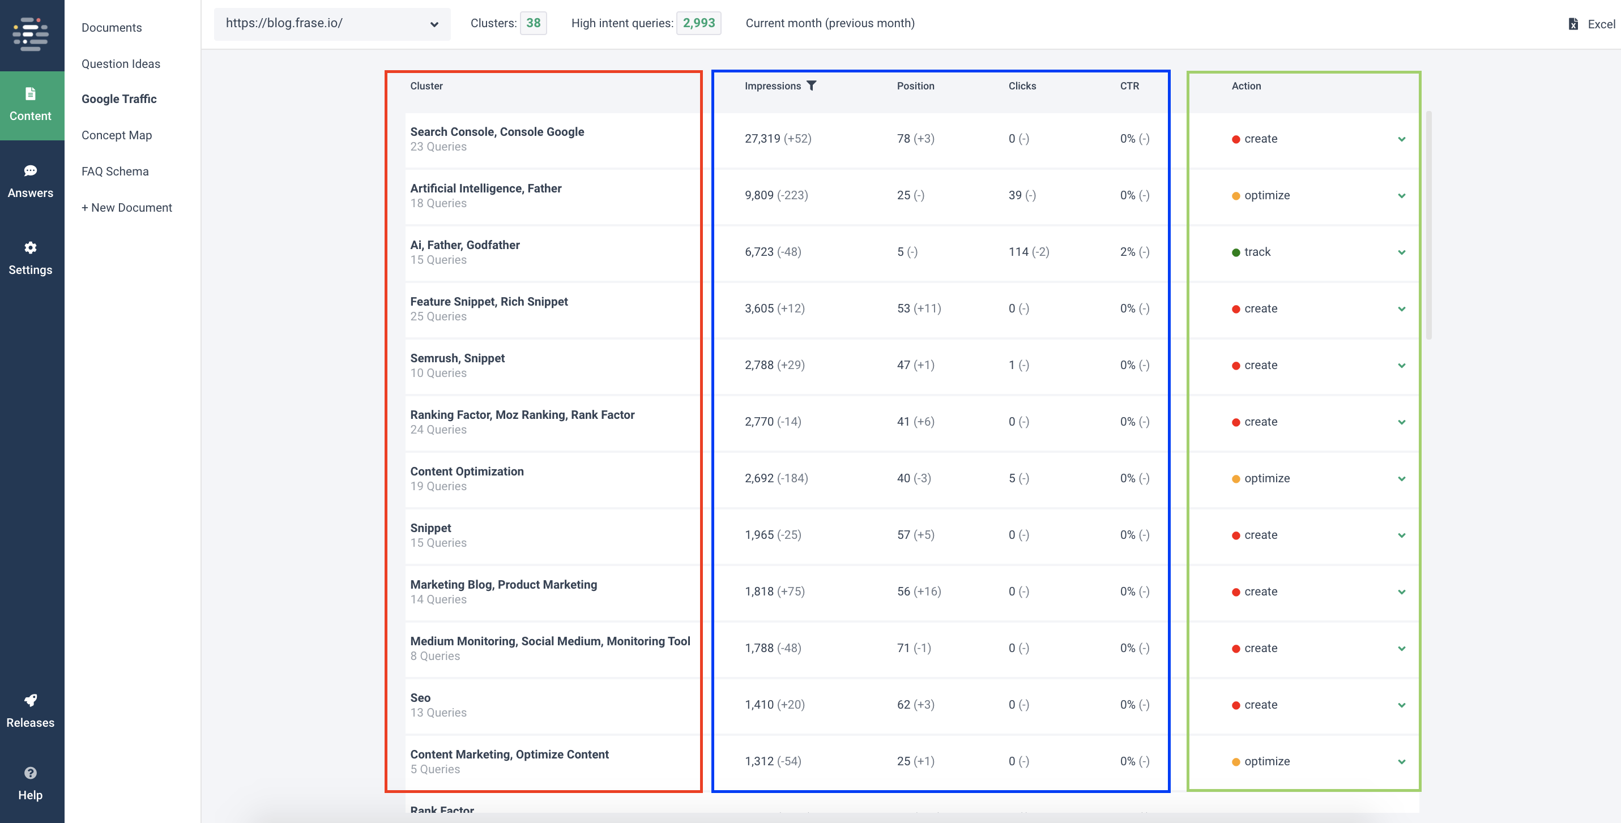This screenshot has height=823, width=1621.
Task: Click the table's vertical scrollbar
Action: point(1428,225)
